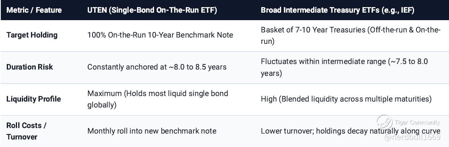Viewport: 449px width, 147px height.
Task: Click the Duration Risk row label
Action: [29, 67]
